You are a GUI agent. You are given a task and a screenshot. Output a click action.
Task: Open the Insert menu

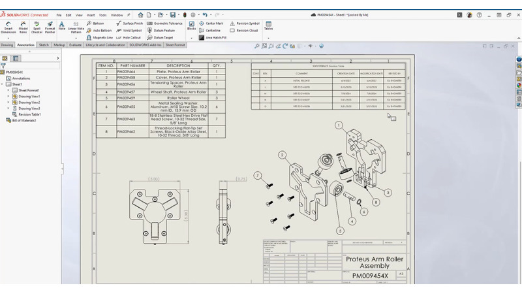tap(91, 14)
